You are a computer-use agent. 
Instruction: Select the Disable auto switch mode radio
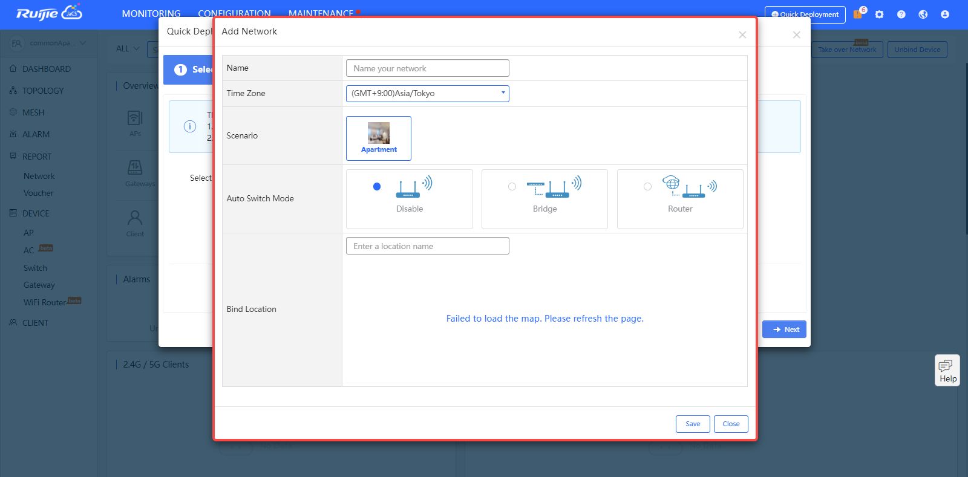coord(377,187)
